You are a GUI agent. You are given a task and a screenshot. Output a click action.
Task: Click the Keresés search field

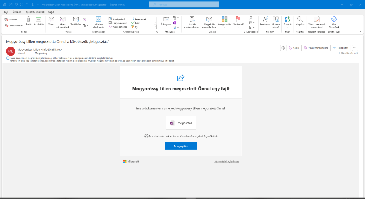(x=184, y=4)
